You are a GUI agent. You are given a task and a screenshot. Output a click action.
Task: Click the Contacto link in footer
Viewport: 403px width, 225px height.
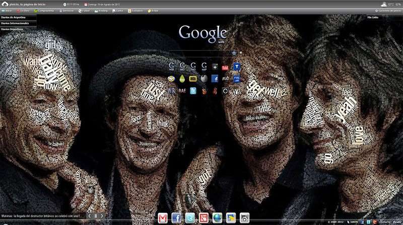[385, 222]
